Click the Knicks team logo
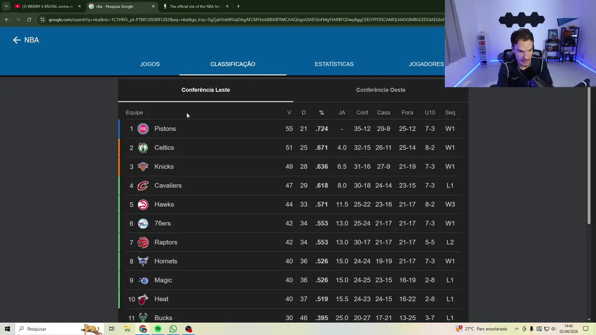The height and width of the screenshot is (335, 596). [x=143, y=167]
